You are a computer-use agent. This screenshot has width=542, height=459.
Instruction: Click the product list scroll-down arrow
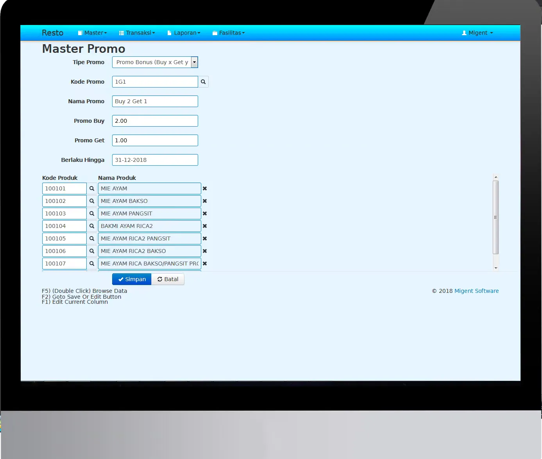pos(496,268)
